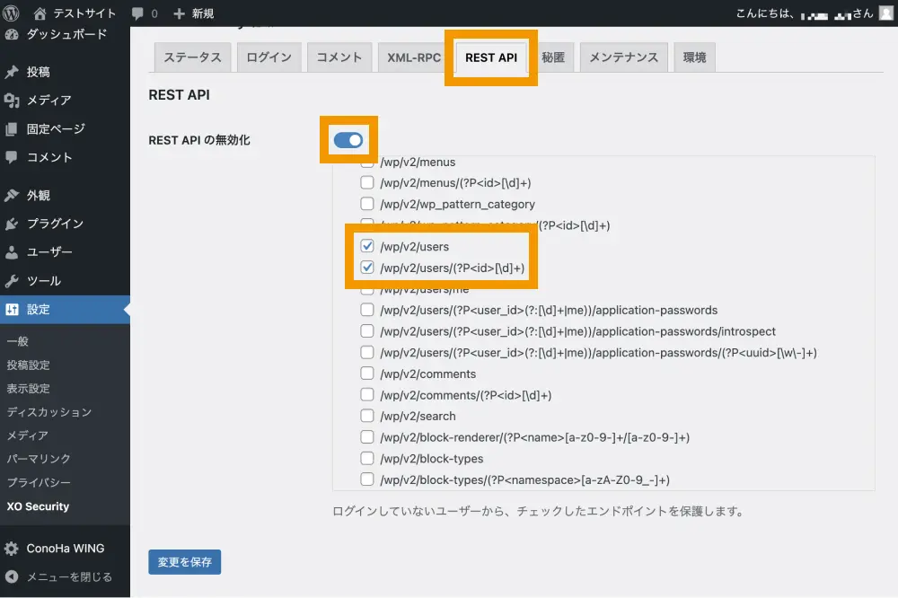Toggle the REST API の無効化 switch
Viewport: 898px width, 598px height.
coord(348,140)
